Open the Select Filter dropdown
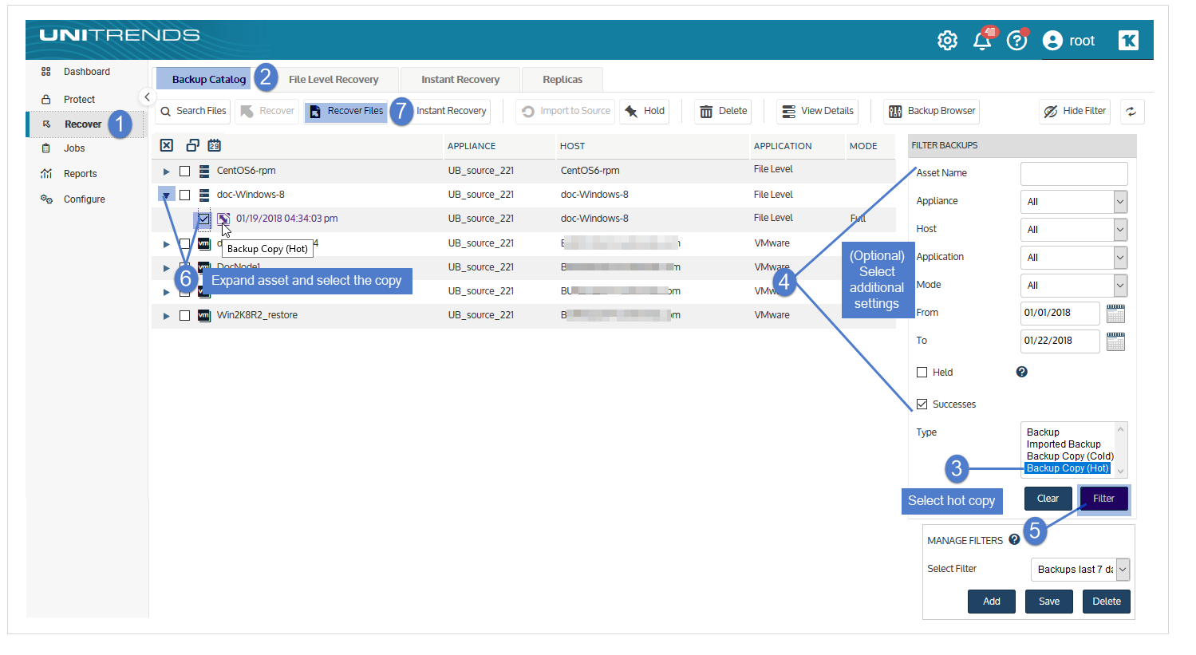1196x655 pixels. click(x=1080, y=570)
